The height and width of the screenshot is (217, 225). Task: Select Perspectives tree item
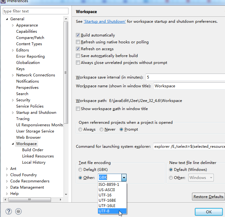point(27,88)
